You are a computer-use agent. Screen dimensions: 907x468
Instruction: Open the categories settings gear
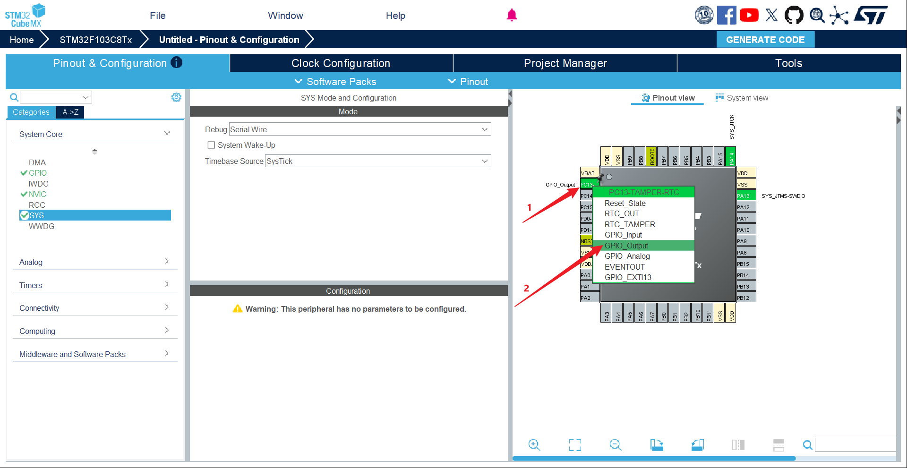click(176, 97)
